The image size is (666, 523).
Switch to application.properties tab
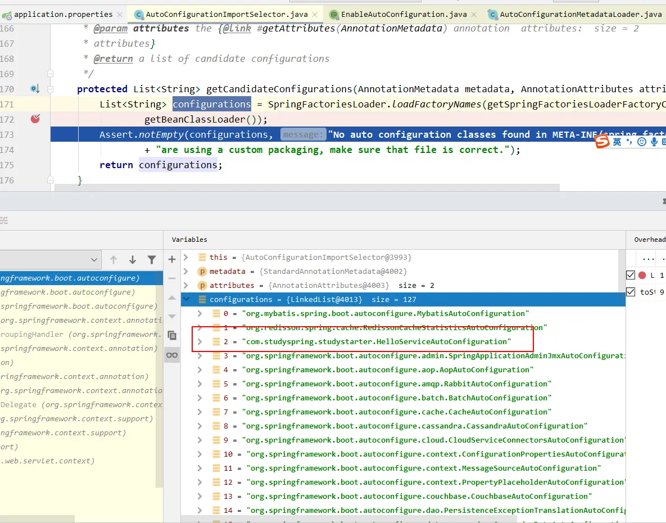(63, 15)
